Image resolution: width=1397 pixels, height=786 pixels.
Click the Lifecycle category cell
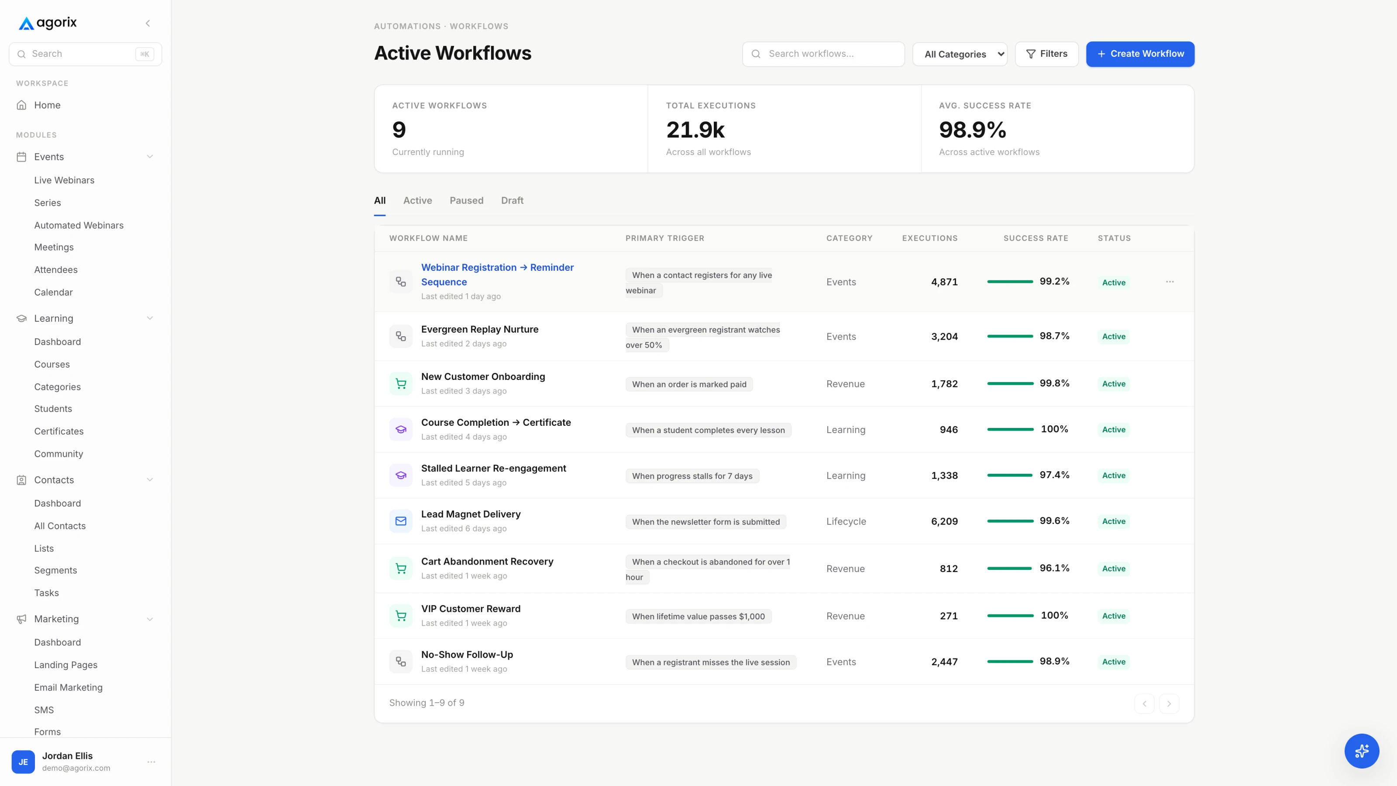(846, 521)
